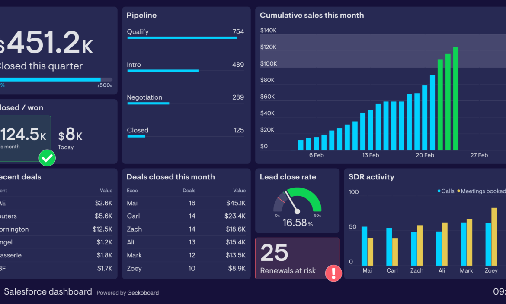Viewport: 506px width, 304px height.
Task: Click the green checkmark badge on Closed/won widget
Action: (47, 158)
